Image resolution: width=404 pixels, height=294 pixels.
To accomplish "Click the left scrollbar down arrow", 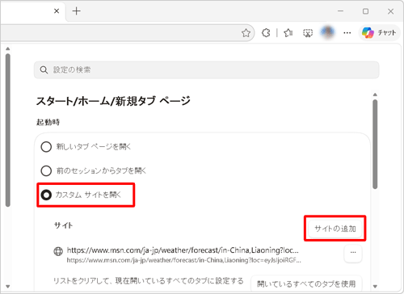I will (8, 287).
